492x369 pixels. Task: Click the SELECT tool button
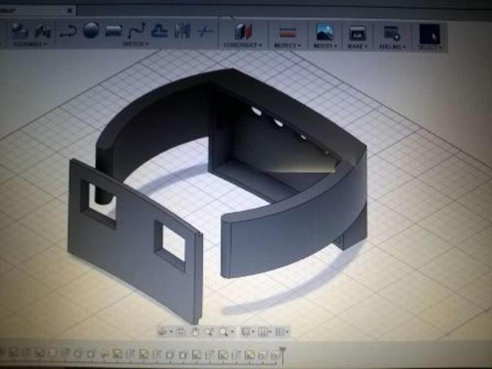click(429, 36)
